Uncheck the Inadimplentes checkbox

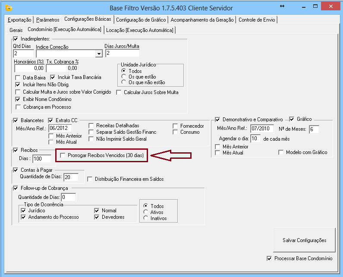click(16, 39)
